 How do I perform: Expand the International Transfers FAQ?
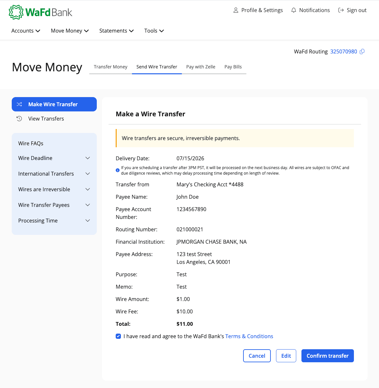click(54, 174)
